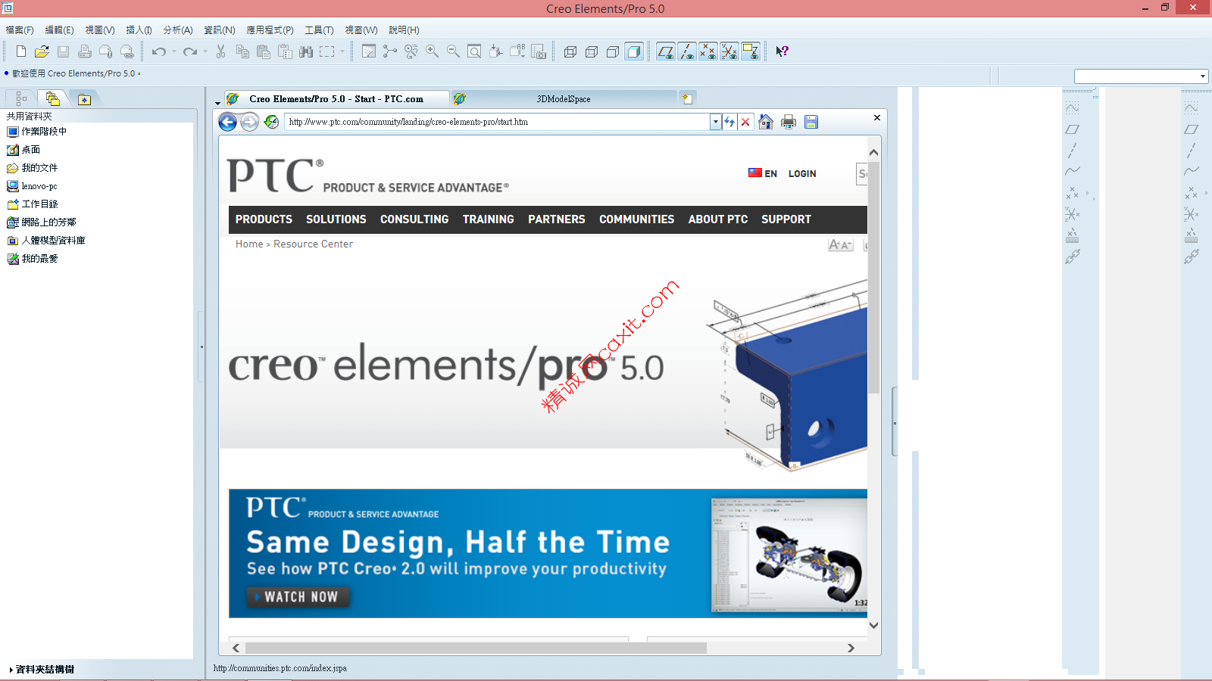
Task: Open the Undo history dropdown arrow
Action: 174,51
